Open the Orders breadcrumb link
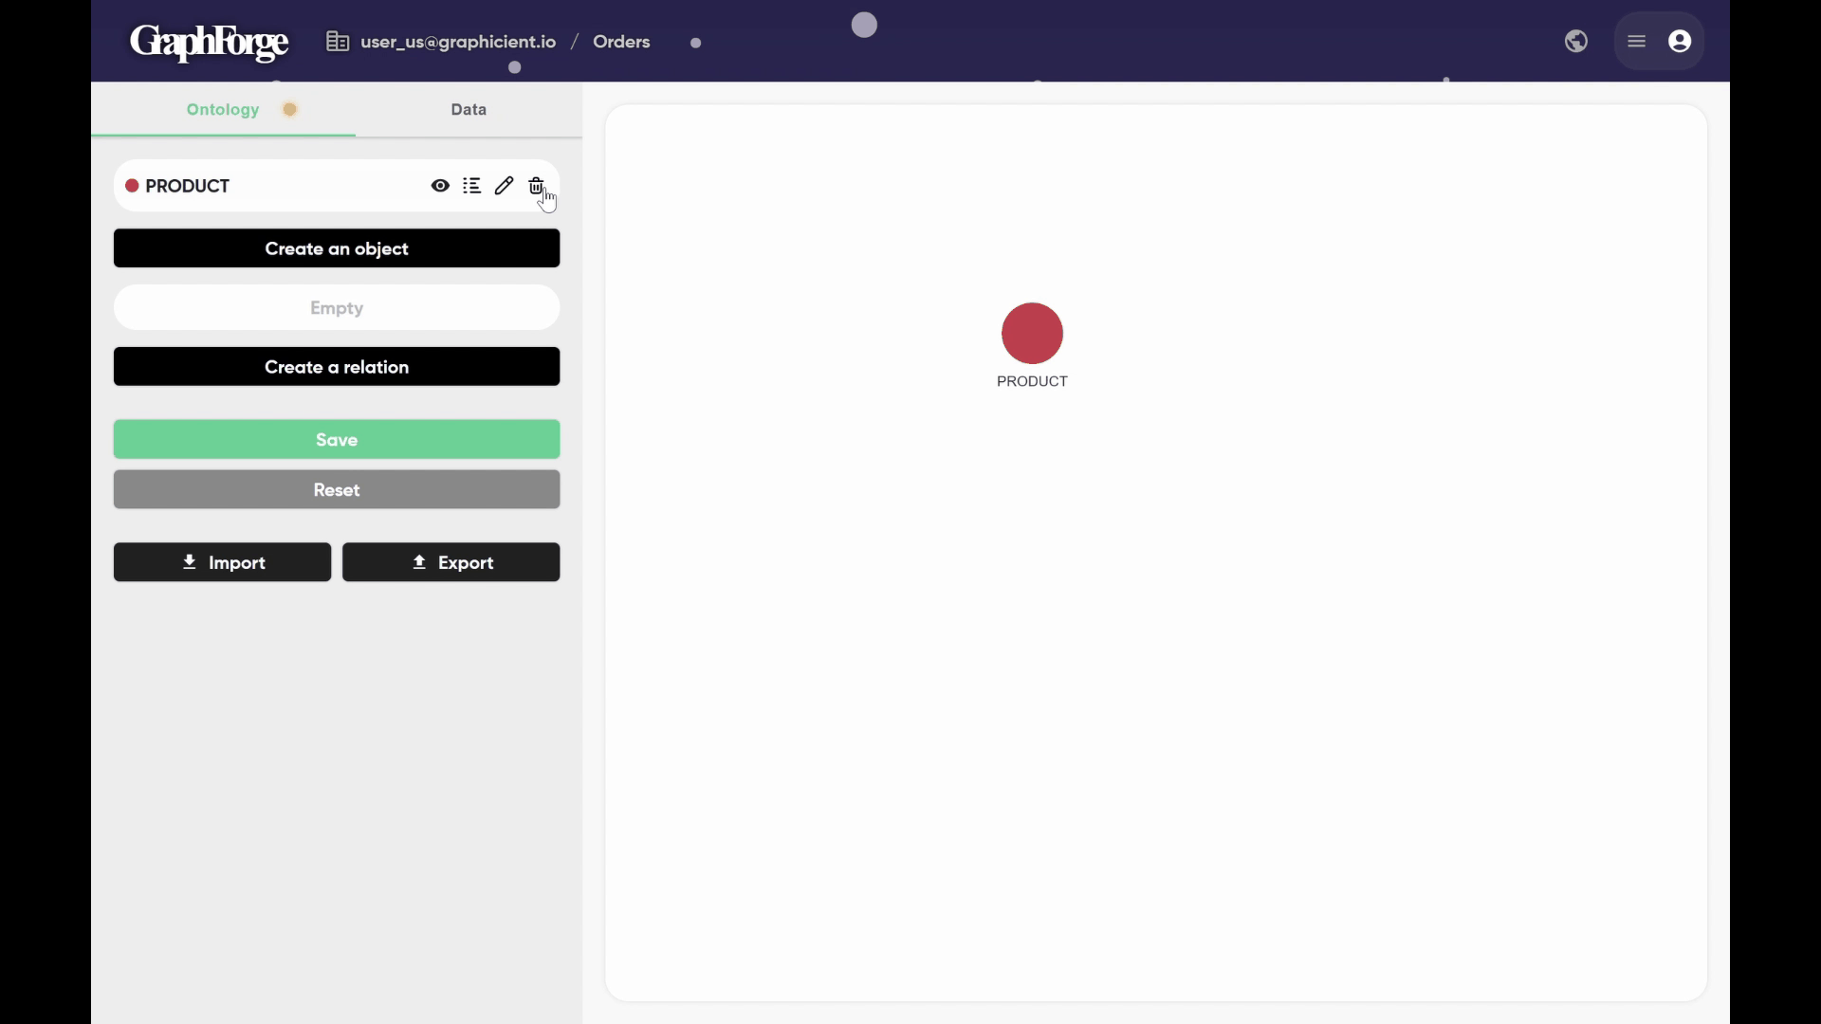Image resolution: width=1821 pixels, height=1024 pixels. tap(621, 42)
